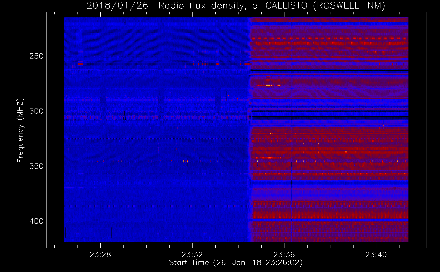Click the 250 frequency tick label
This screenshot has height=272, width=440.
pyautogui.click(x=36, y=56)
